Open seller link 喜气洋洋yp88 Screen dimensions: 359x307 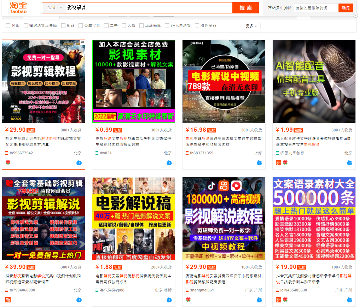pos(112,290)
